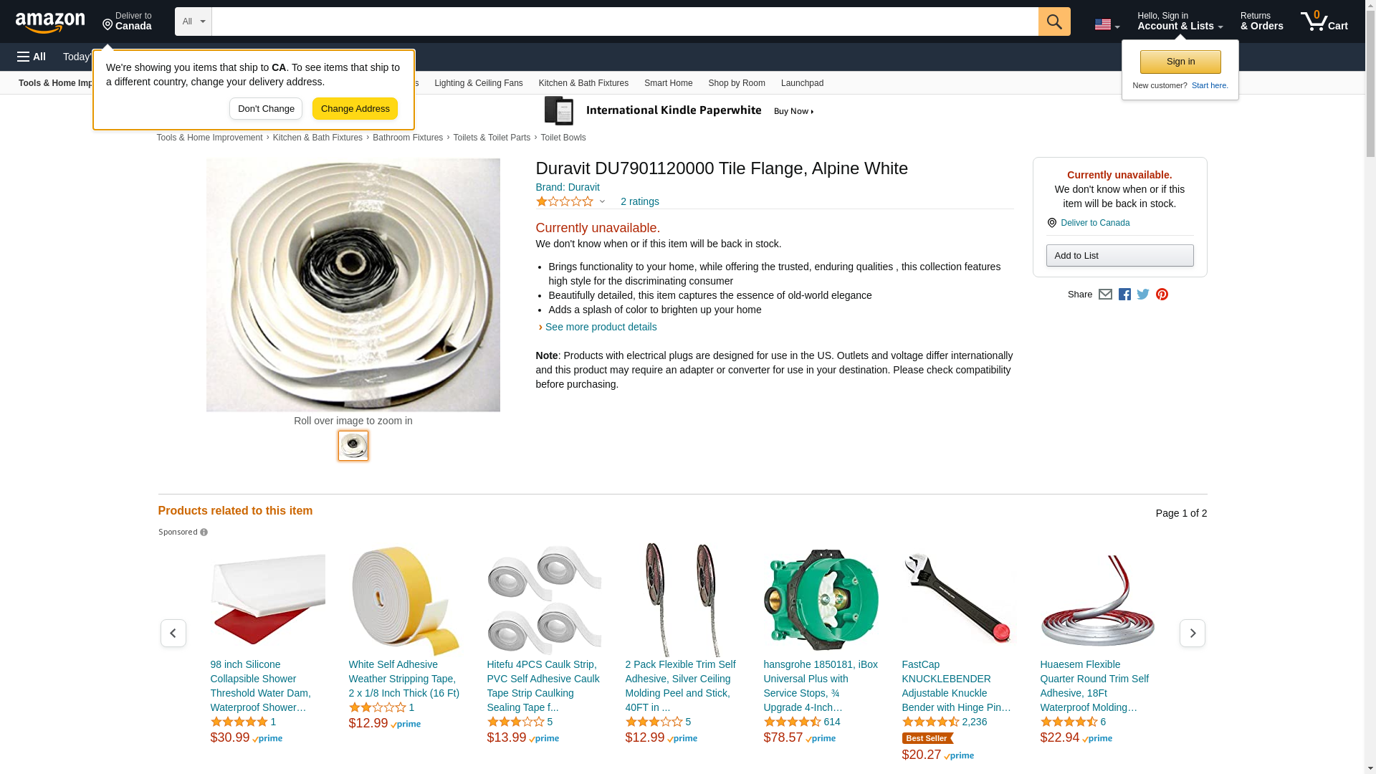The image size is (1376, 774).
Task: Open the All hamburger menu
Action: tap(32, 57)
